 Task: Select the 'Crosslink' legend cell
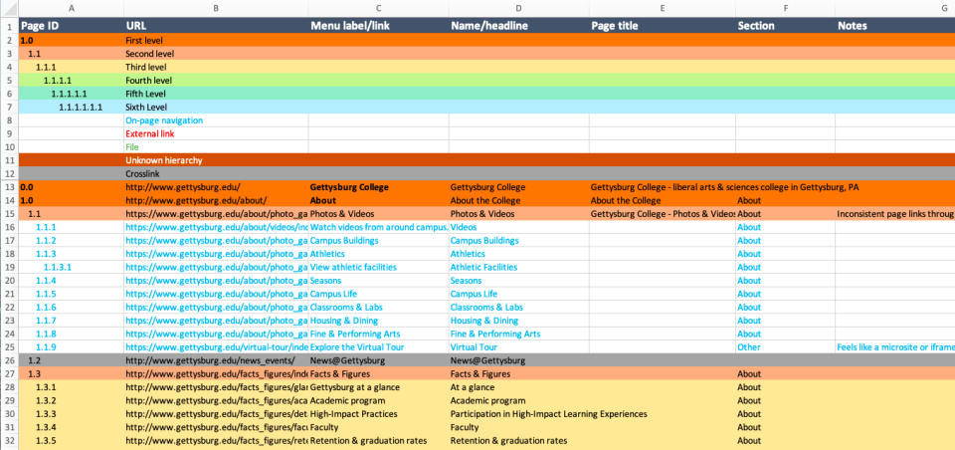(216, 174)
